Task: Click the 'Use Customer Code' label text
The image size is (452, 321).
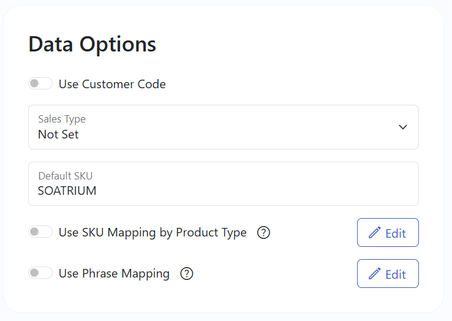Action: pyautogui.click(x=112, y=84)
